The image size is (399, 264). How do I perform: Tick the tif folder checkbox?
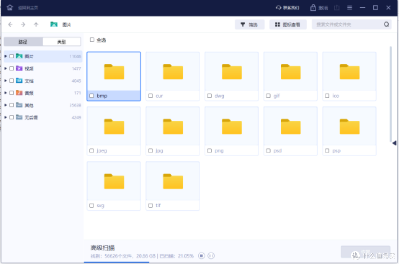pyautogui.click(x=151, y=206)
